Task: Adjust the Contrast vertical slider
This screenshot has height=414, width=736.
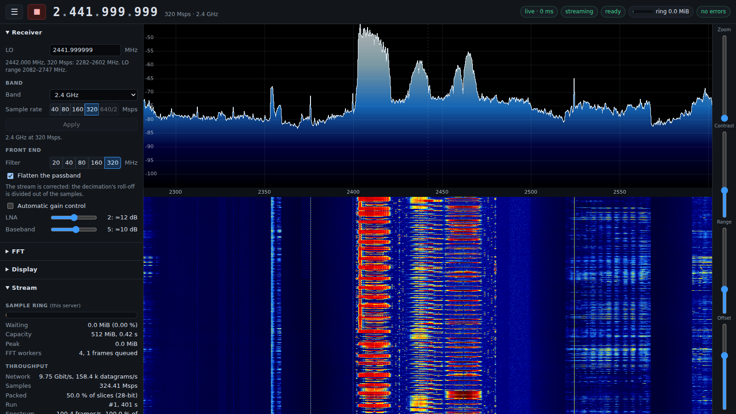Action: pyautogui.click(x=724, y=174)
